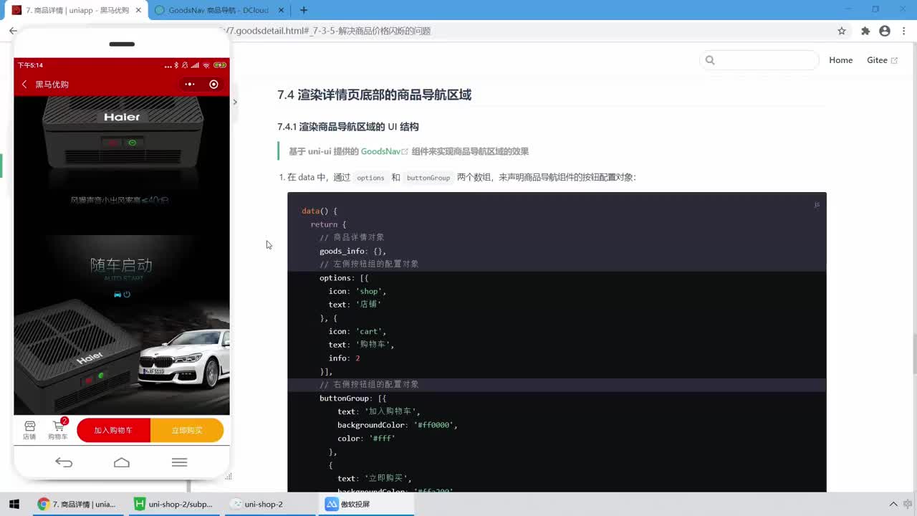
Task: Tap the Android recent-apps menu icon
Action: click(180, 462)
